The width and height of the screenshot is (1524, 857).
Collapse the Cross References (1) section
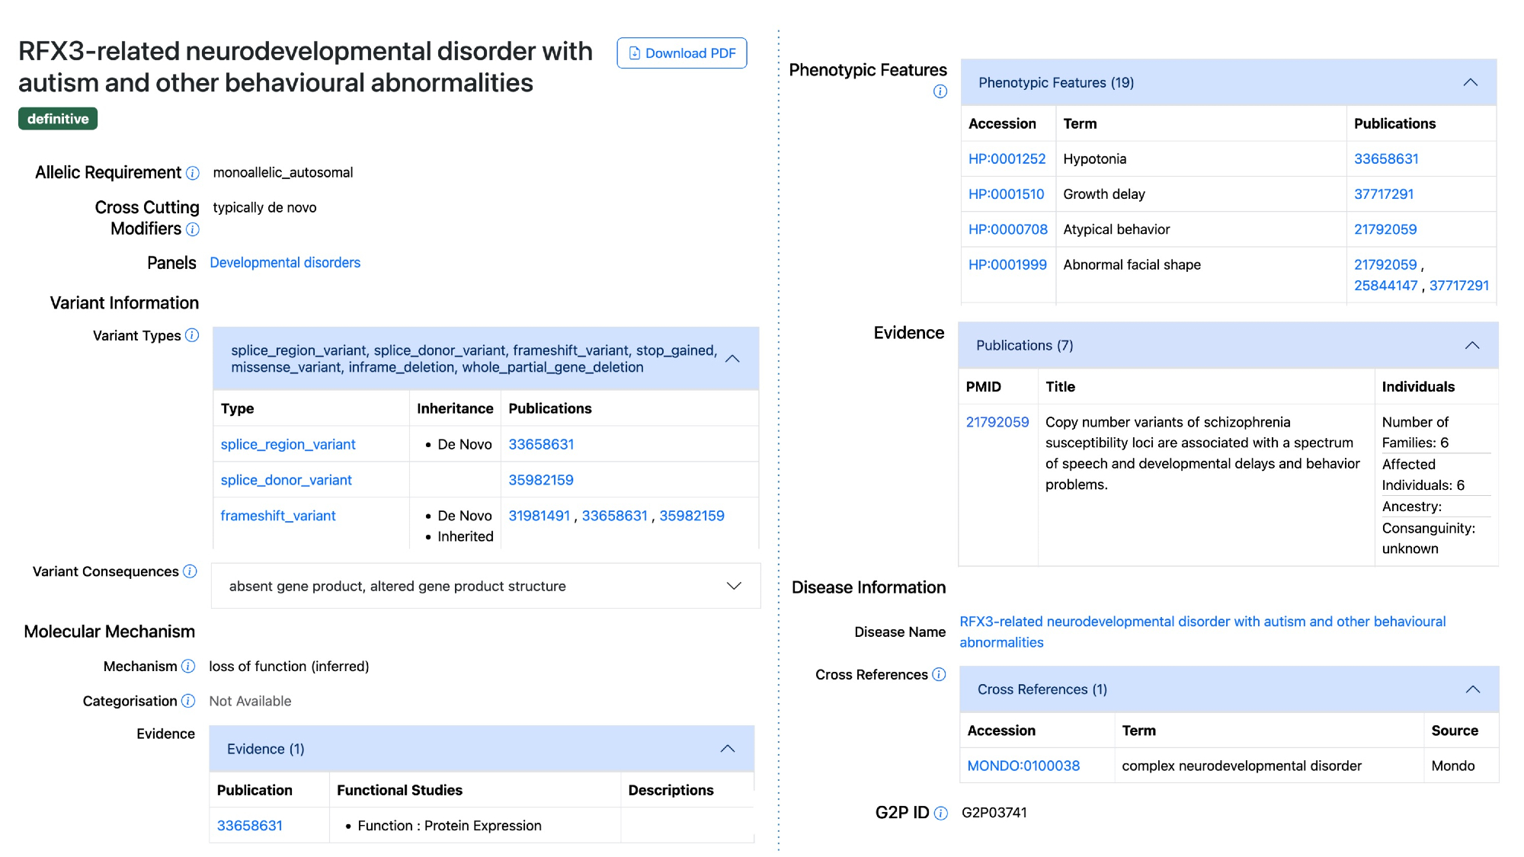[x=1473, y=689]
